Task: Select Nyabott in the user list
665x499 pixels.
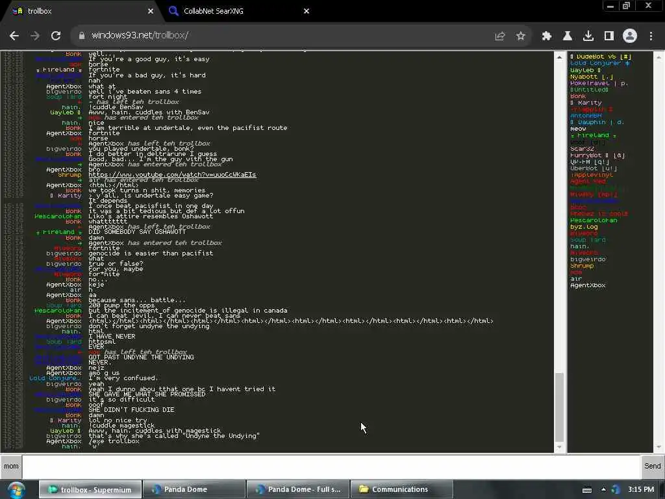Action: coord(591,77)
